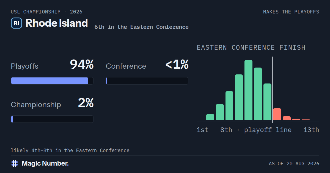Click the playoff line vertical marker
The image size is (330, 173).
coord(273,90)
